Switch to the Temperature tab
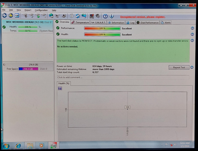The image size is (198, 151). 80,22
